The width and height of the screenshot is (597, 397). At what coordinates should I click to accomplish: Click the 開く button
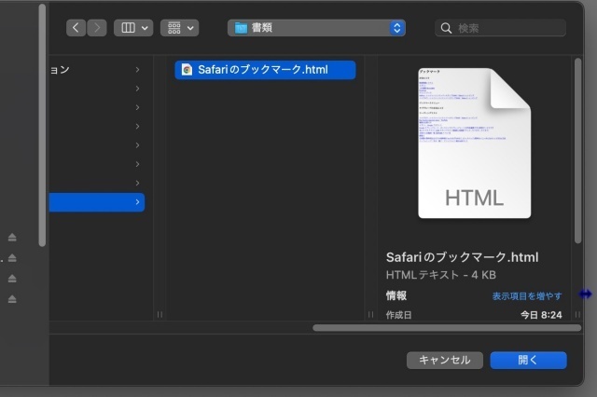(528, 360)
